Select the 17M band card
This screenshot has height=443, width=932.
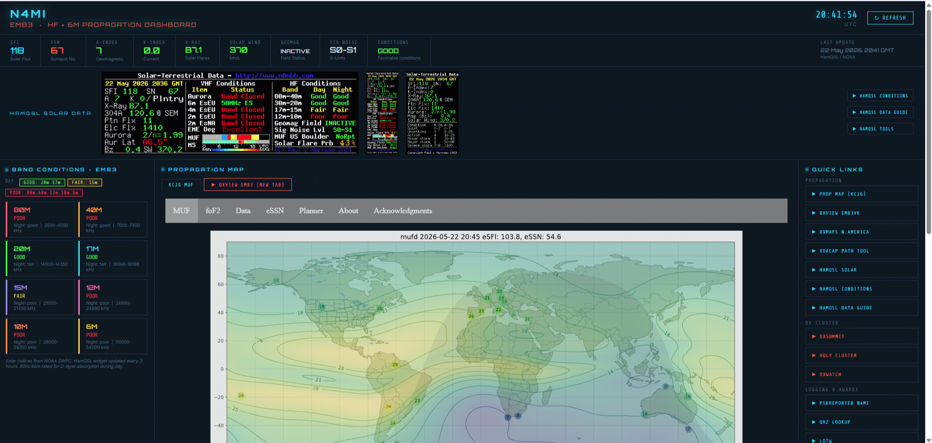(x=113, y=259)
